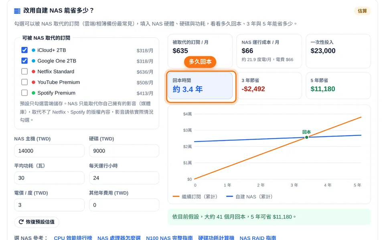This screenshot has width=385, height=240.
Task: Click the $508/月 price for YouTube Premium
Action: point(145,82)
